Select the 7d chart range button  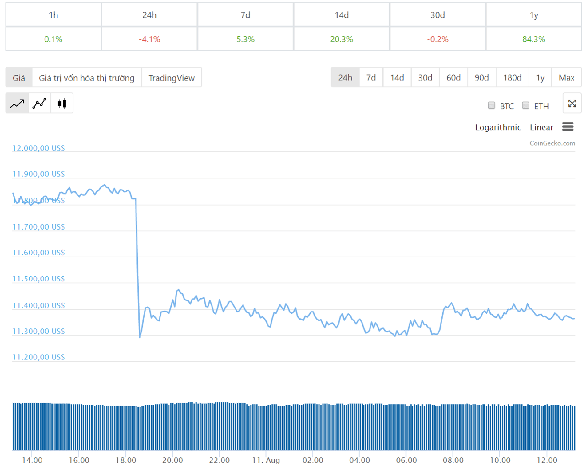click(x=371, y=77)
